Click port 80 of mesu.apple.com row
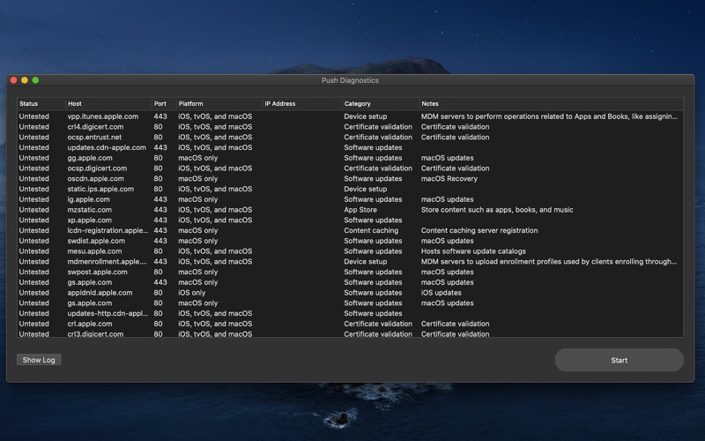 [x=158, y=251]
